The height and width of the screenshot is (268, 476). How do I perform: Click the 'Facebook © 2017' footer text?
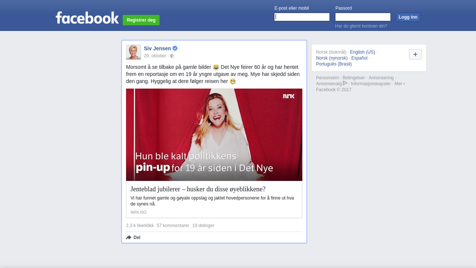point(334,90)
